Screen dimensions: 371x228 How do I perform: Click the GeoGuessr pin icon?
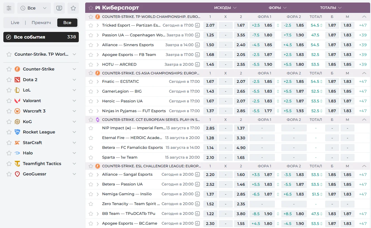(x=17, y=174)
